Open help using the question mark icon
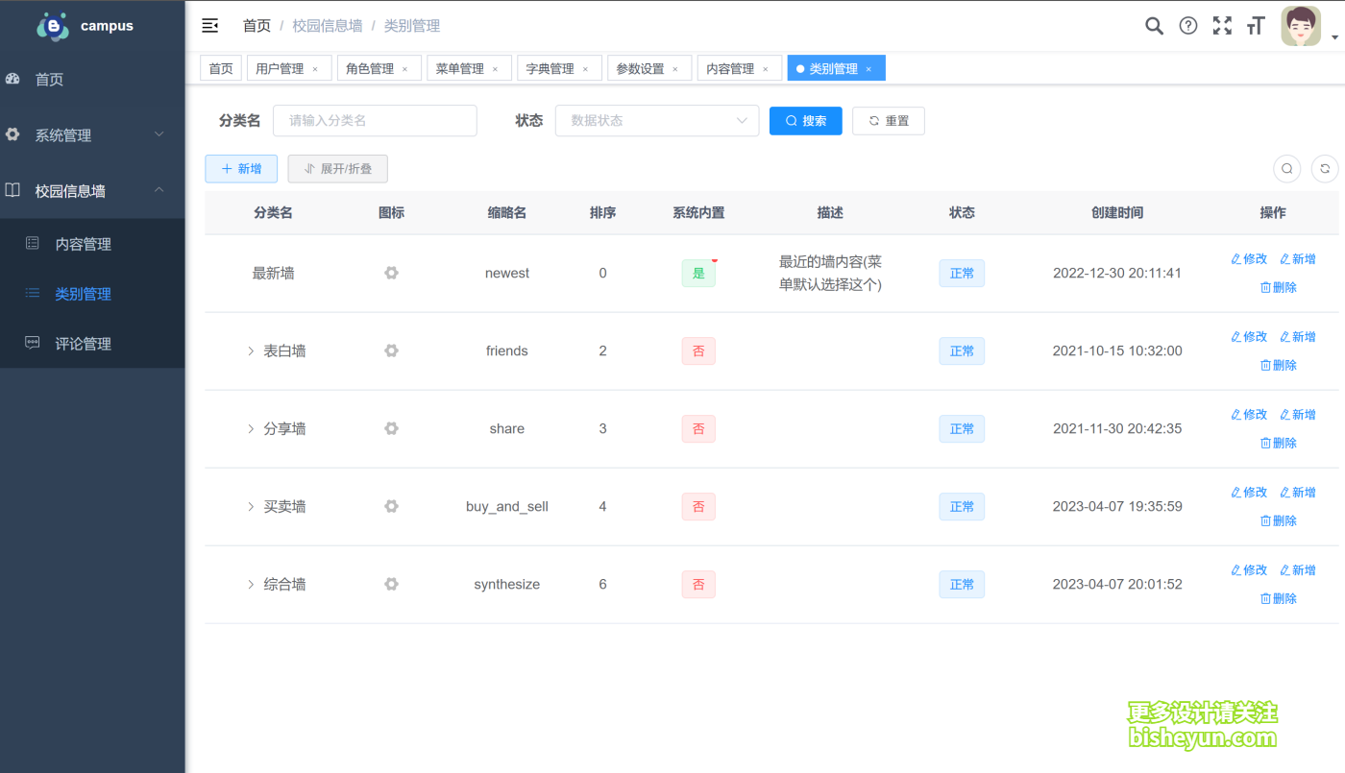Screen dimensions: 1345x773 pos(1188,25)
